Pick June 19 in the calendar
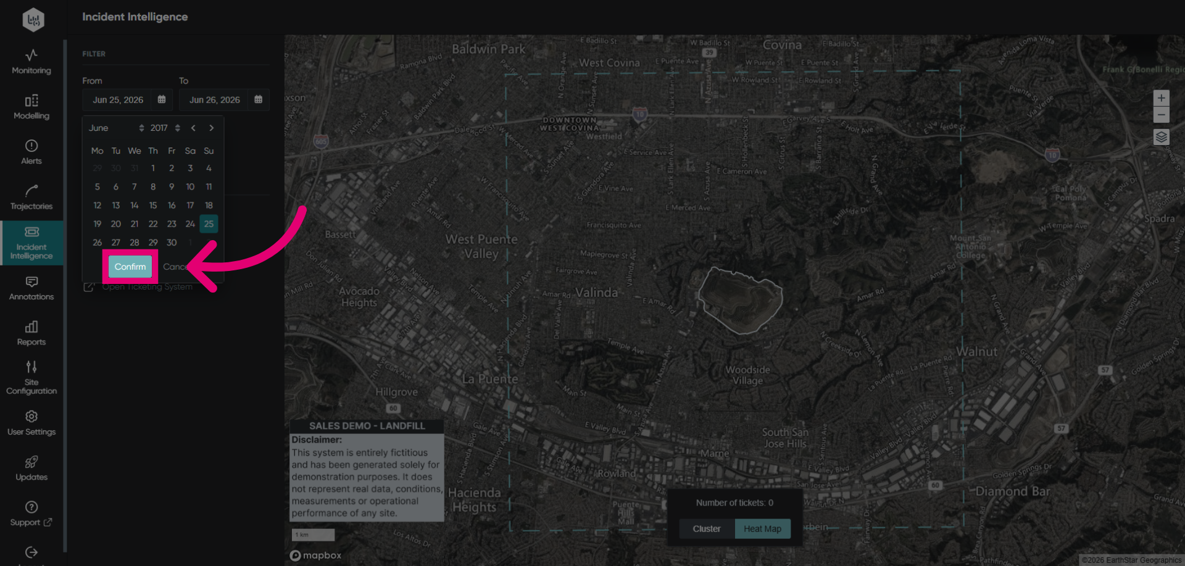Screen dimensions: 1185x566 (x=97, y=224)
